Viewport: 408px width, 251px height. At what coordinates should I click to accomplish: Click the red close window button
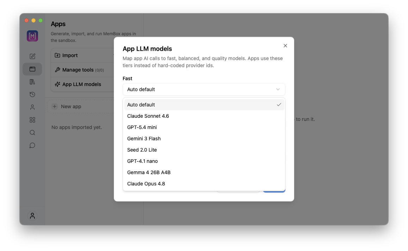pos(26,20)
